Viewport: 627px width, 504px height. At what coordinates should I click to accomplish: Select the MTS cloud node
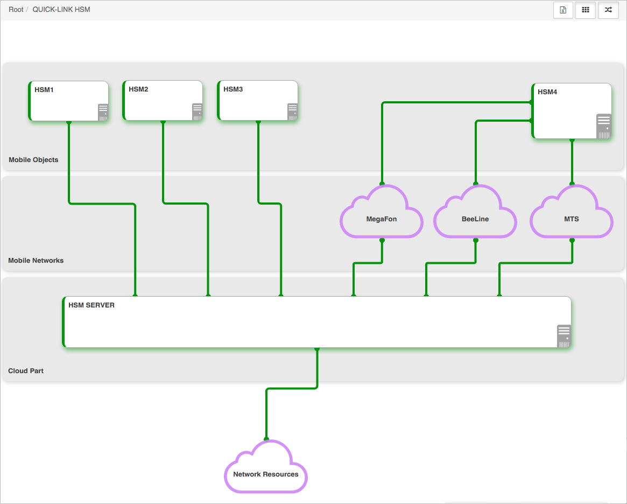pos(572,212)
